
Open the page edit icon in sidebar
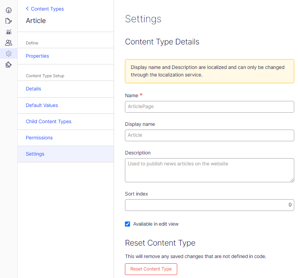point(9,21)
